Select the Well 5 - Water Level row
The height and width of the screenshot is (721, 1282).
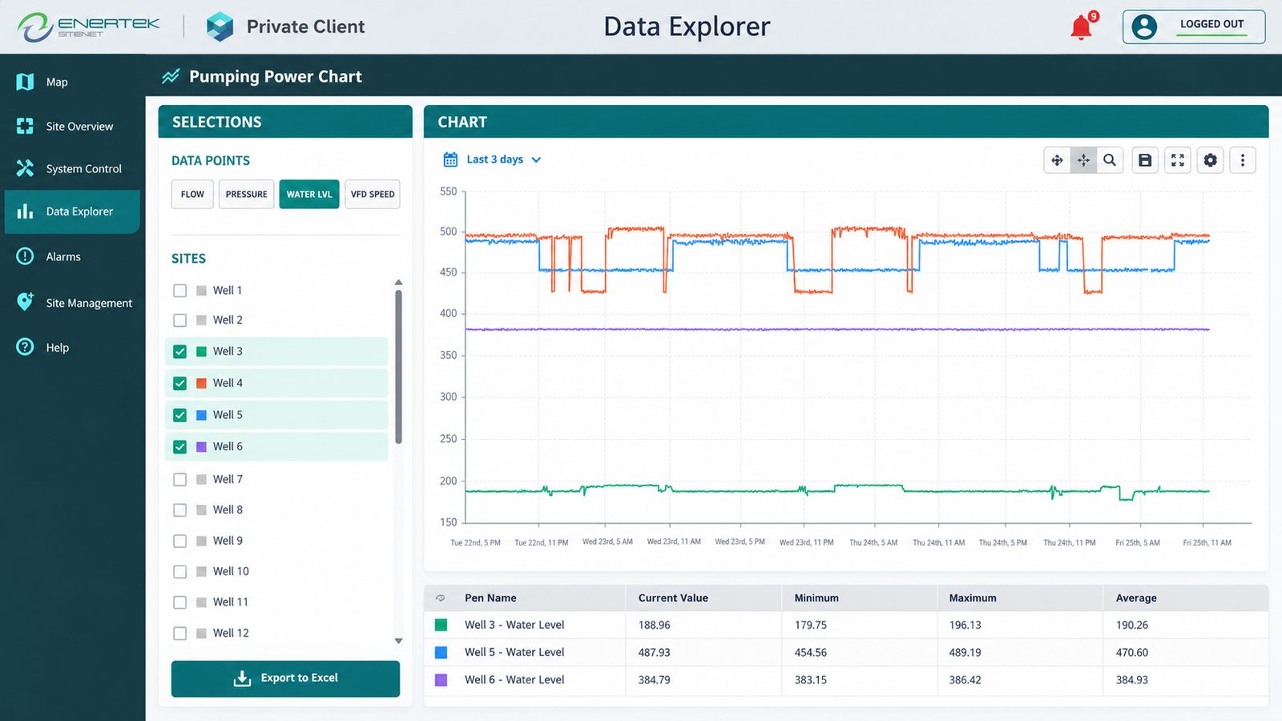(846, 652)
